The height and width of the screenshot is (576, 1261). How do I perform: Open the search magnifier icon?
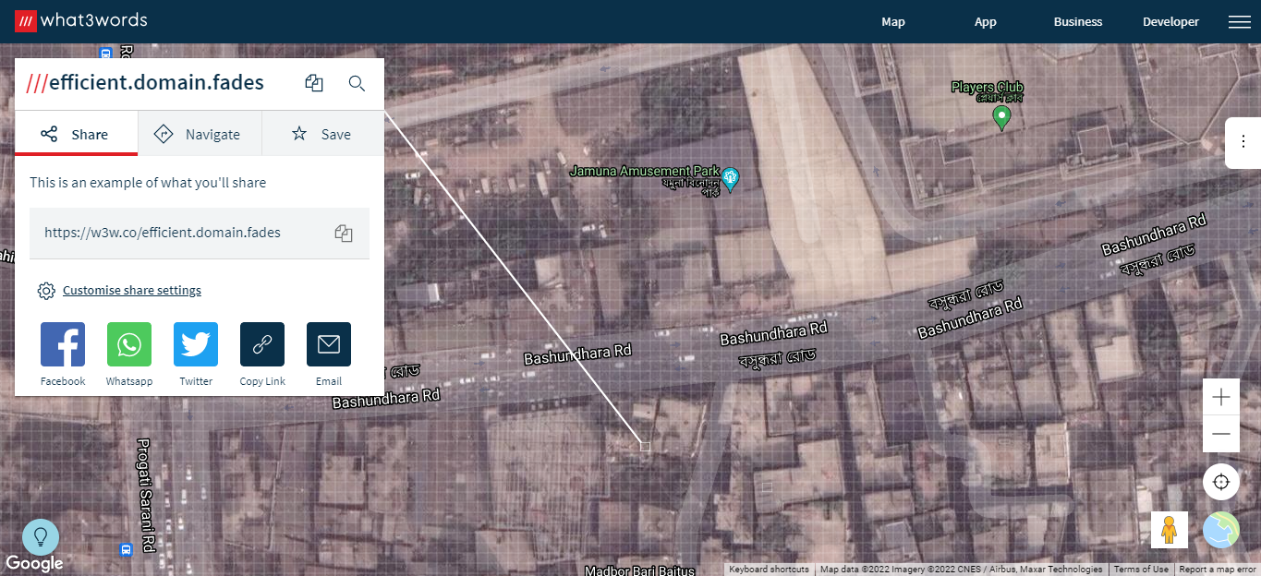click(357, 83)
